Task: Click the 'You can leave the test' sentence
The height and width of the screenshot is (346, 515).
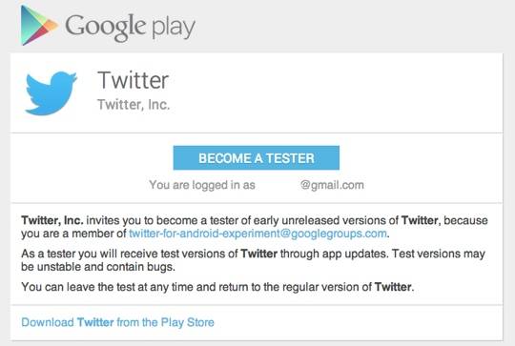Action: point(217,287)
